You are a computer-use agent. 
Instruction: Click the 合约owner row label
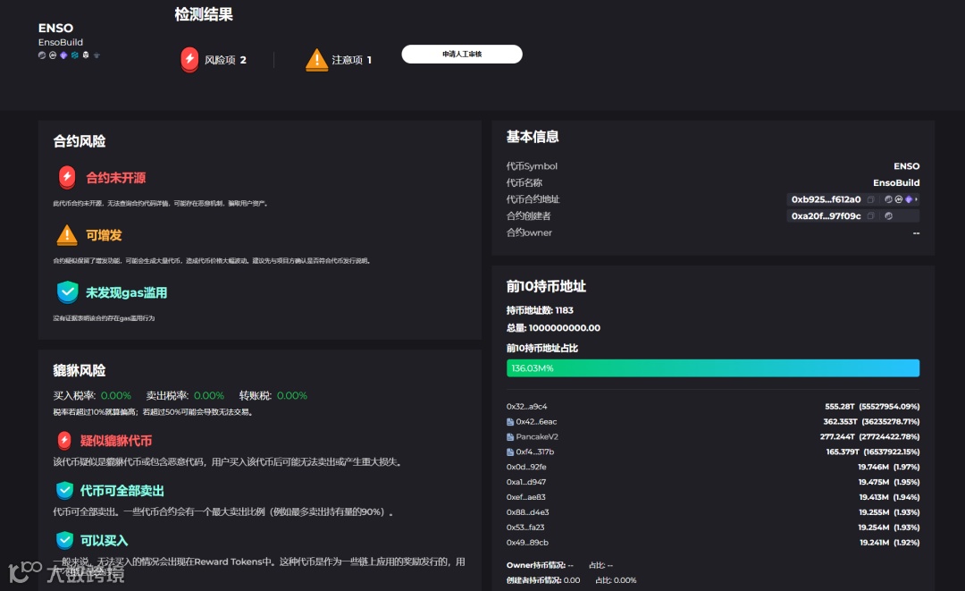point(529,232)
